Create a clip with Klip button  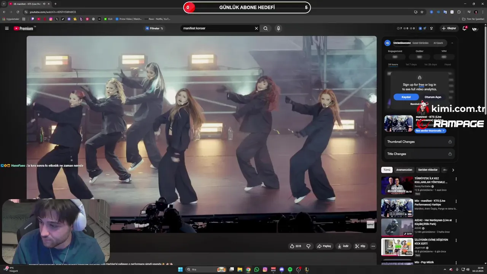click(x=360, y=246)
